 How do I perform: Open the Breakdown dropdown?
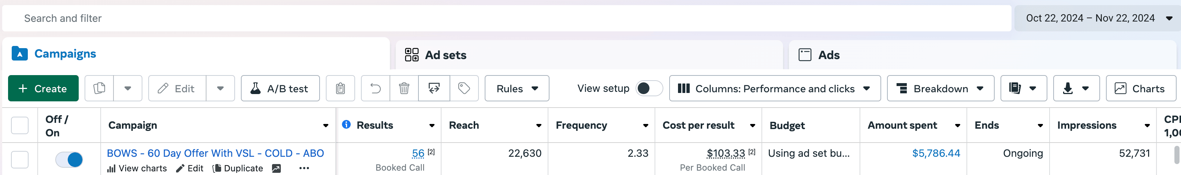pos(940,88)
